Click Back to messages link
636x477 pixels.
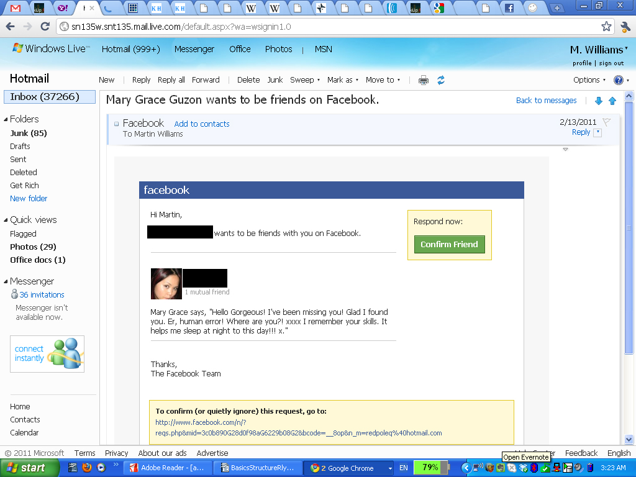546,101
